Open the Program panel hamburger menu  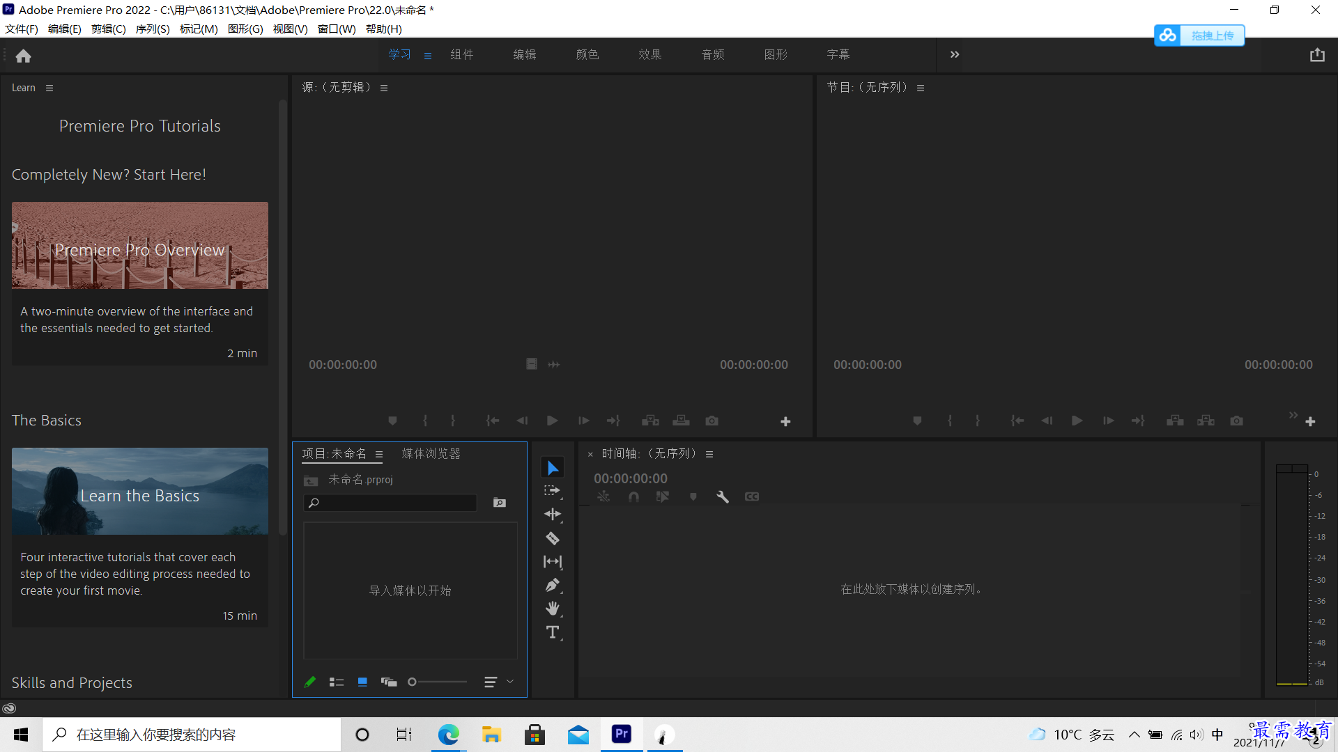tap(921, 88)
